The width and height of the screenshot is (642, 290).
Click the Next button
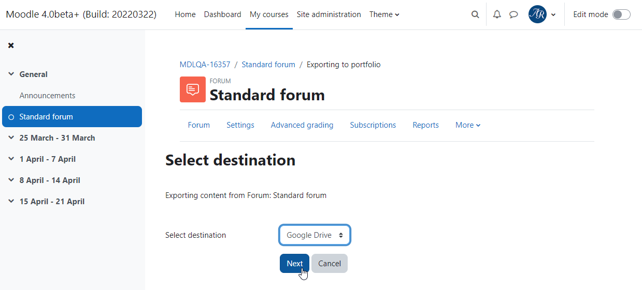295,264
